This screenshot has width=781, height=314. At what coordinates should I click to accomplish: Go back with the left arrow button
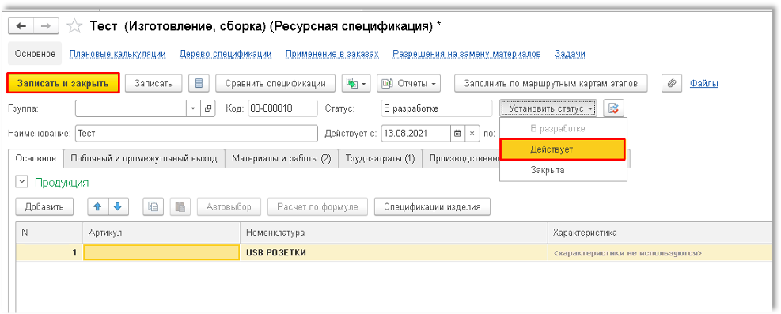point(21,26)
